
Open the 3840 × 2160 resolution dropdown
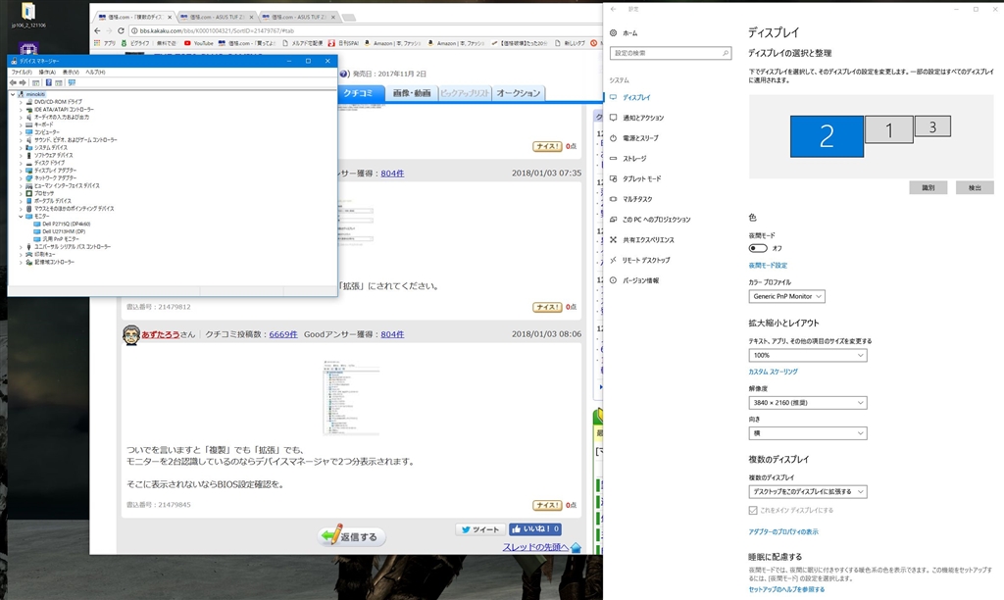(808, 403)
